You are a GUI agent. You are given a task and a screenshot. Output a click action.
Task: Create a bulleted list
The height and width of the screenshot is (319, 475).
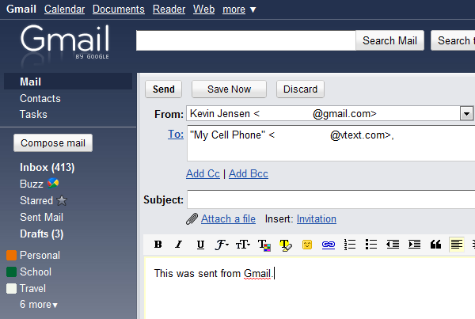click(x=371, y=244)
